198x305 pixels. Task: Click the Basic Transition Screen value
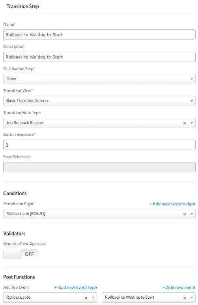point(27,101)
